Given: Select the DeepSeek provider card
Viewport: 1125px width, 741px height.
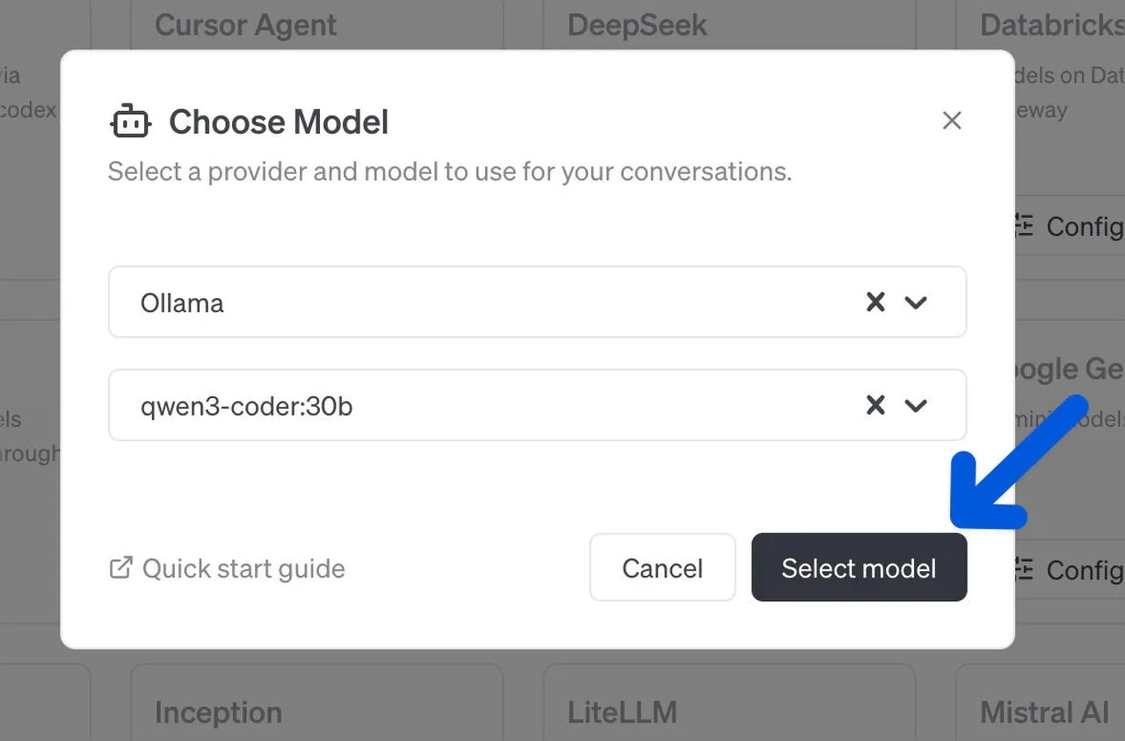Looking at the screenshot, I should click(x=637, y=25).
